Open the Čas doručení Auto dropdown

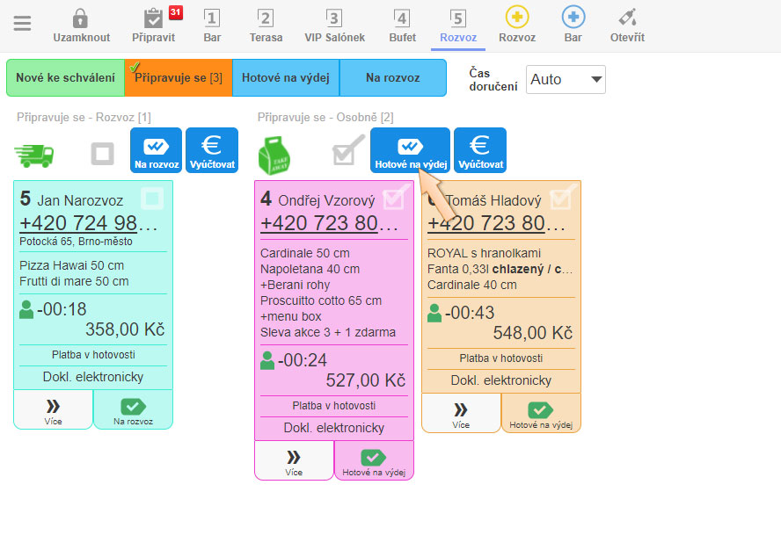pos(566,79)
